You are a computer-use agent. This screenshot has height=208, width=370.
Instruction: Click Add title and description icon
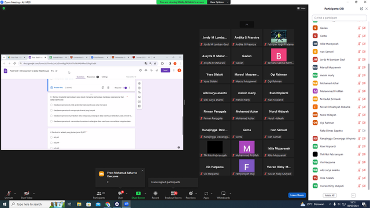(139, 92)
